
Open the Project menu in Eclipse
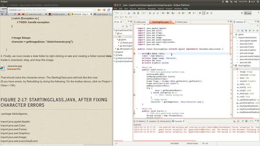pos(169,9)
